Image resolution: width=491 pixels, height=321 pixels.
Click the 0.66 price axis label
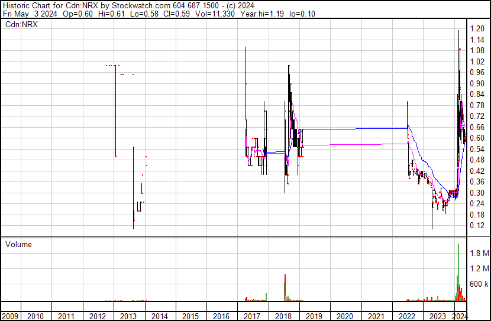[x=477, y=127]
